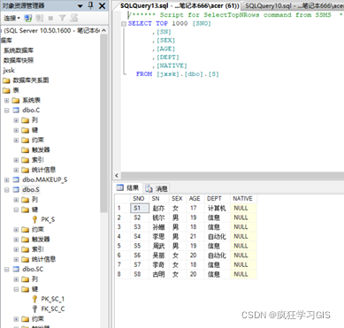Close the 对象资源管理器 panel
The width and height of the screenshot is (344, 328).
coord(102,6)
